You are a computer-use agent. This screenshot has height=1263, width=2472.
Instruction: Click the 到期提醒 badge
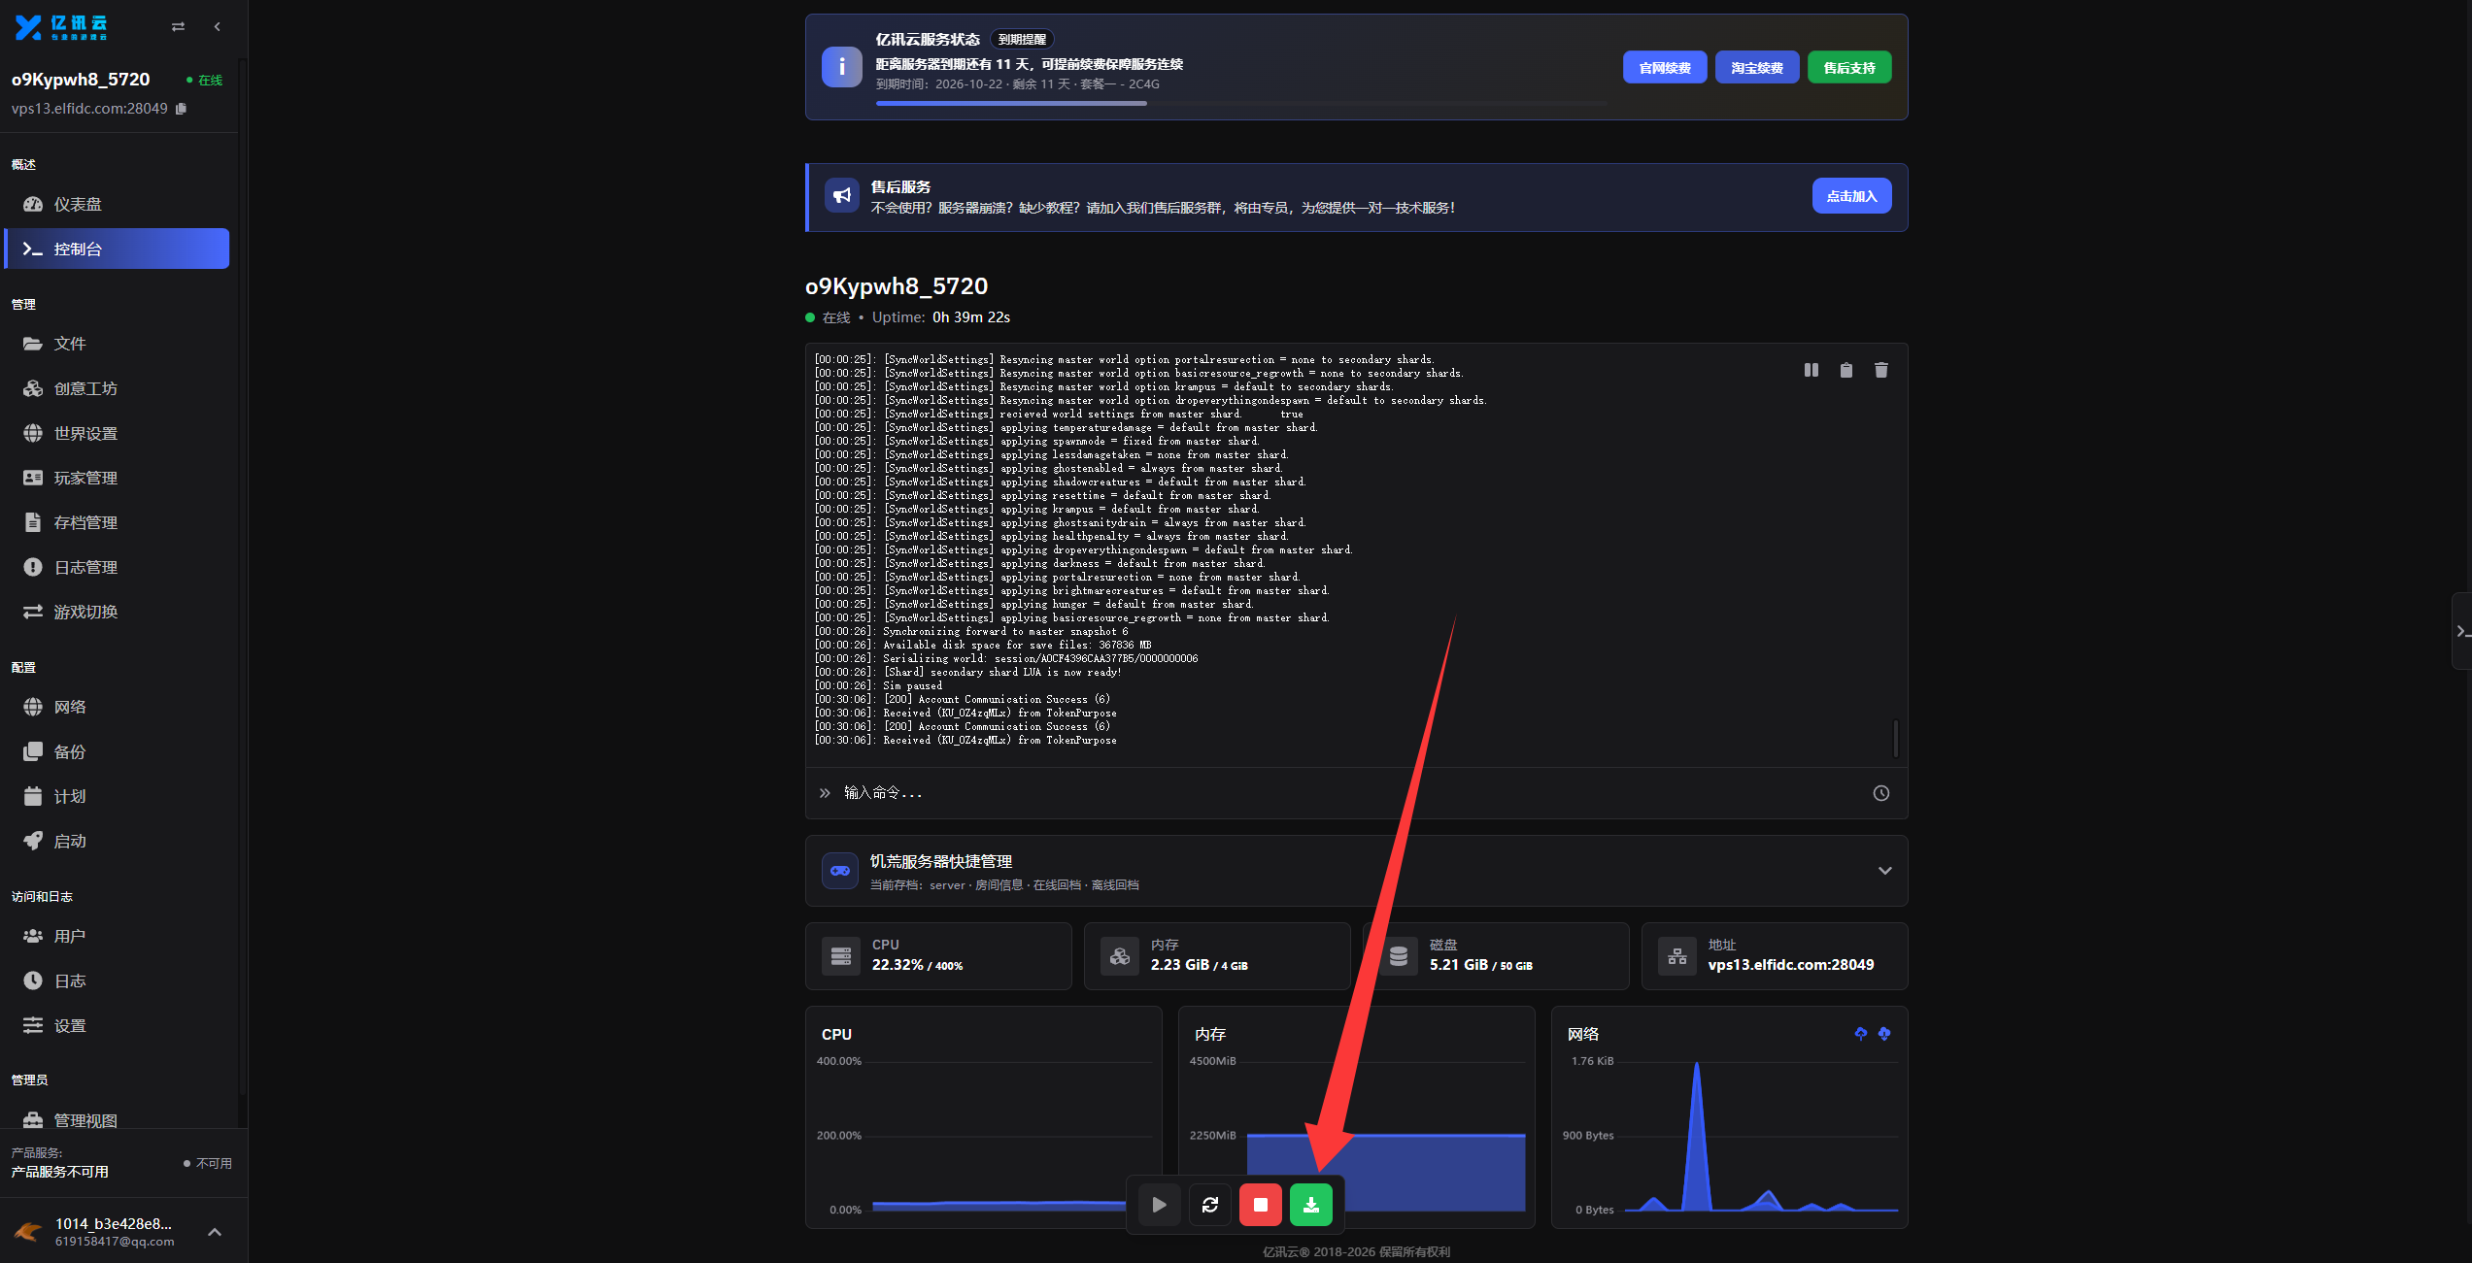[x=1022, y=40]
